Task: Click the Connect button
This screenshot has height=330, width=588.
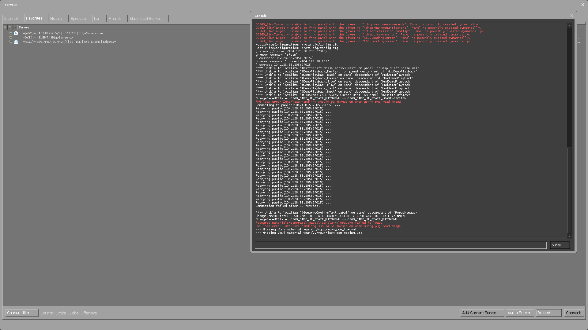Action: 574,313
